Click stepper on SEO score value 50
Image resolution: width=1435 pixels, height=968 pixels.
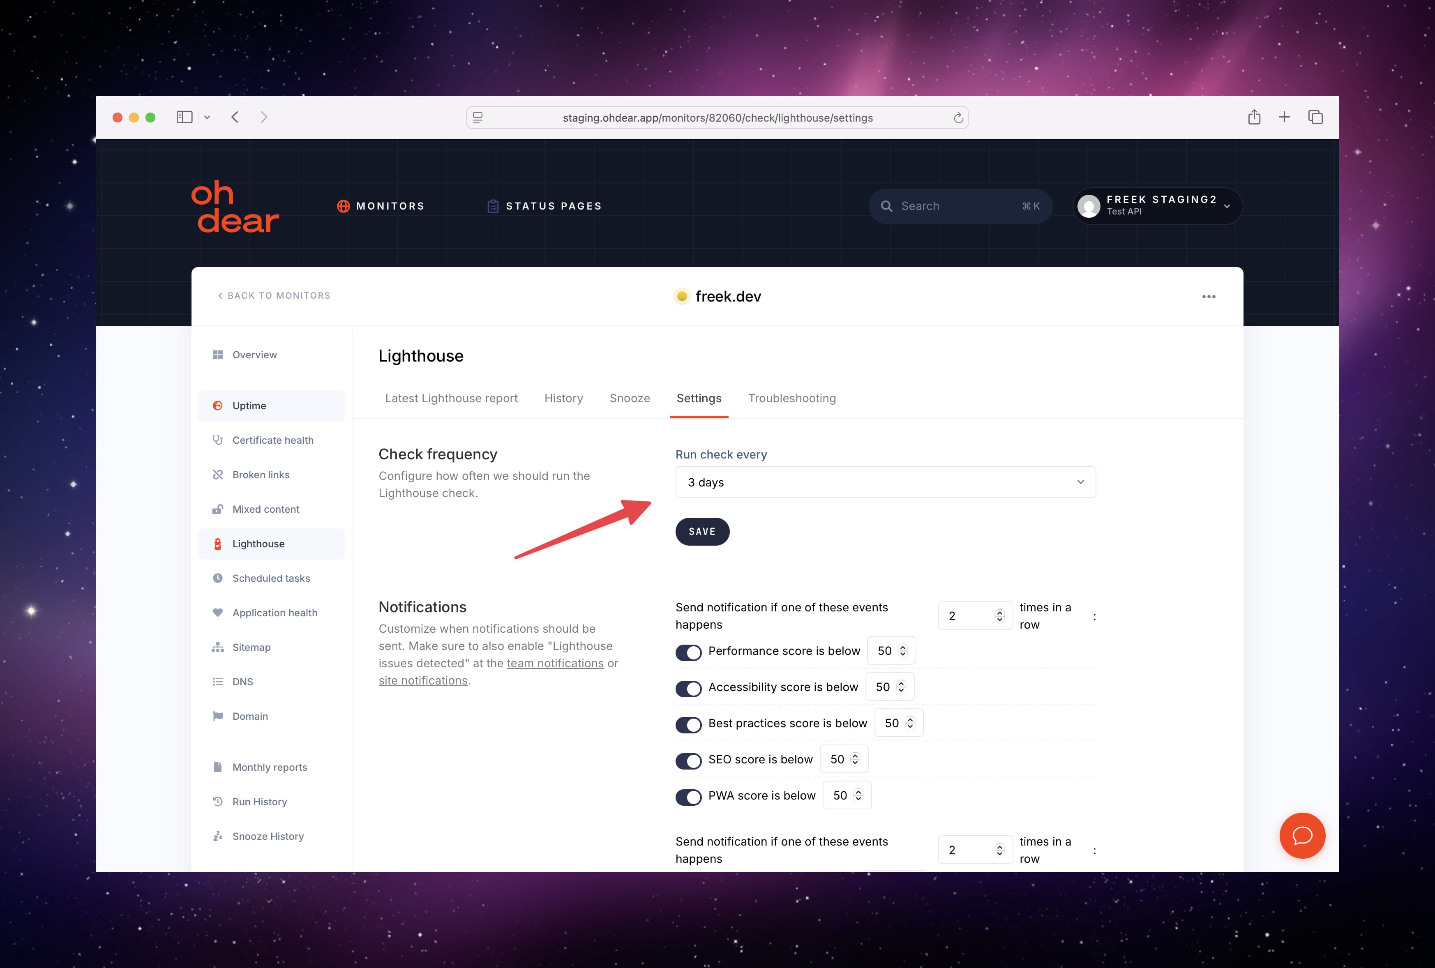tap(855, 759)
